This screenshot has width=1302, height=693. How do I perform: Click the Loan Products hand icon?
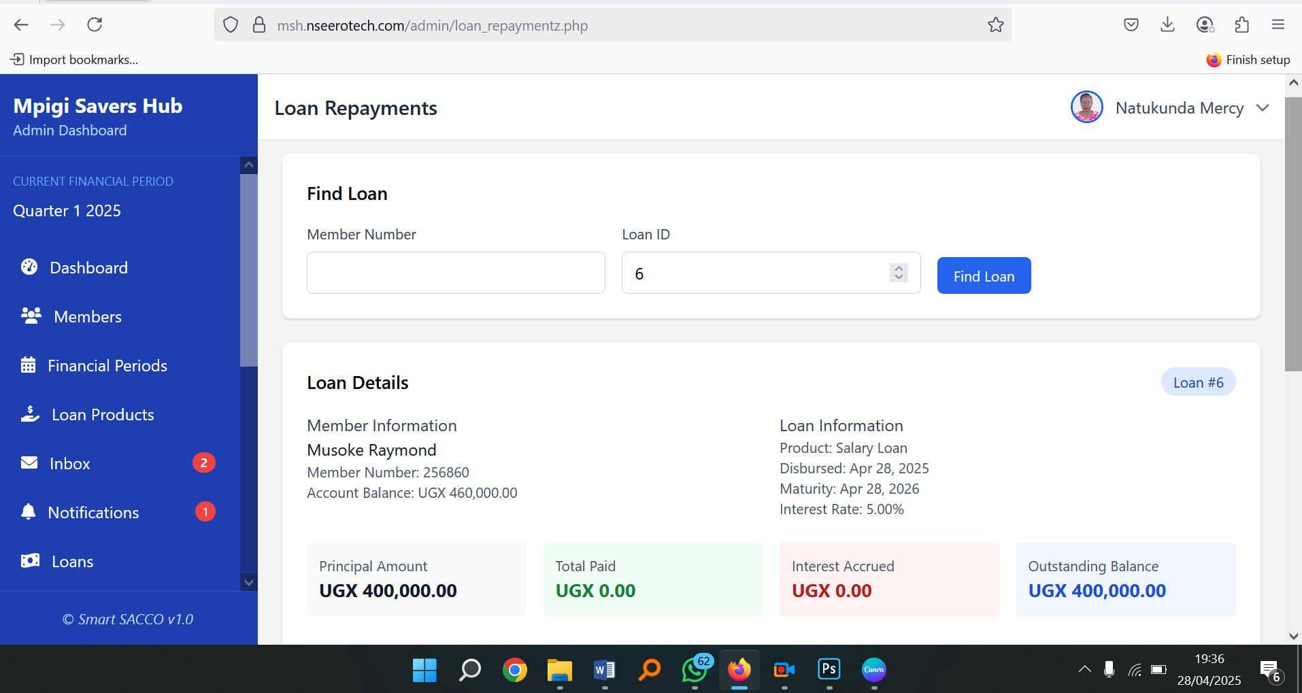pos(30,414)
